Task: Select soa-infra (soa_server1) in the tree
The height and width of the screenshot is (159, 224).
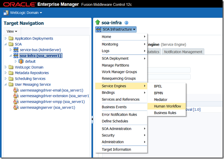Action: point(40,56)
